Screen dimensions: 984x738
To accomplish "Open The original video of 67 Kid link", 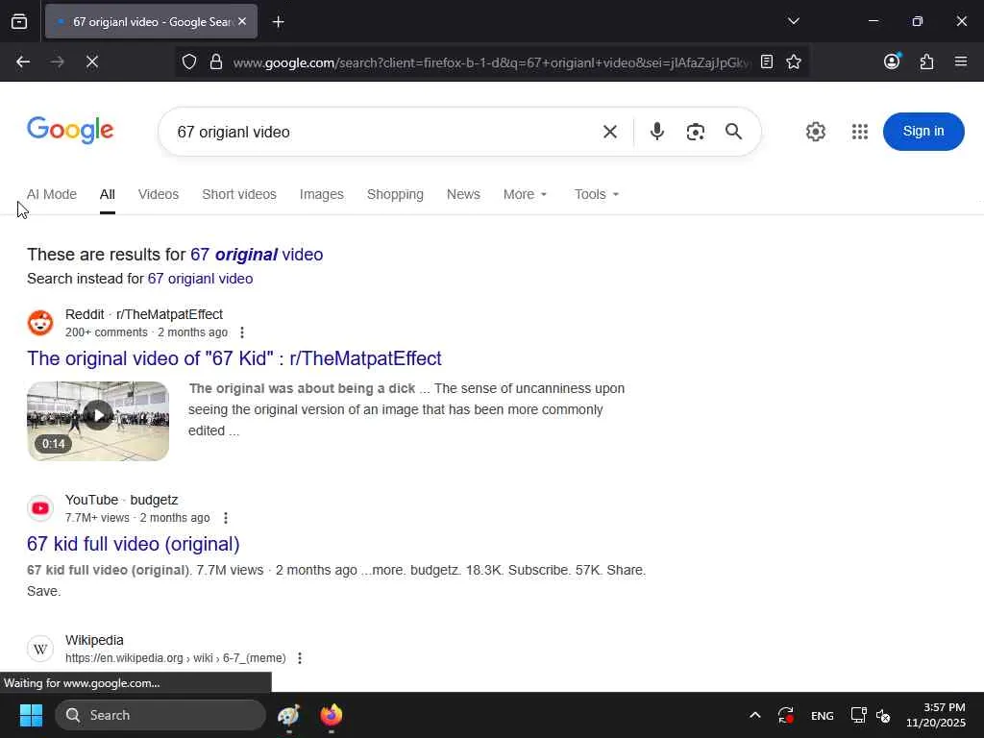I will pos(234,358).
